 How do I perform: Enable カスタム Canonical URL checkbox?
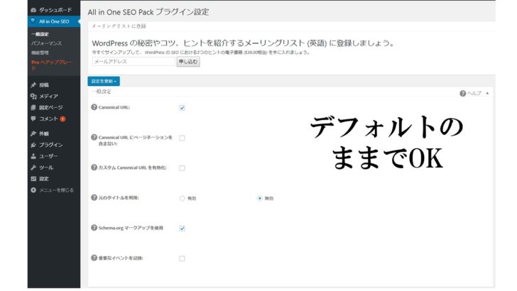(182, 168)
